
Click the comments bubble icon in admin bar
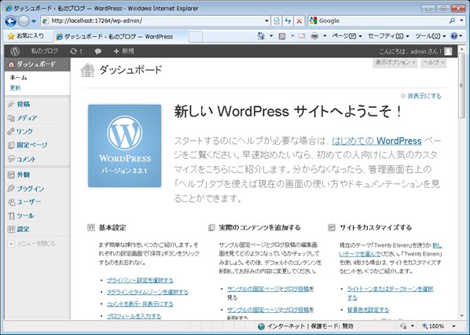point(97,51)
